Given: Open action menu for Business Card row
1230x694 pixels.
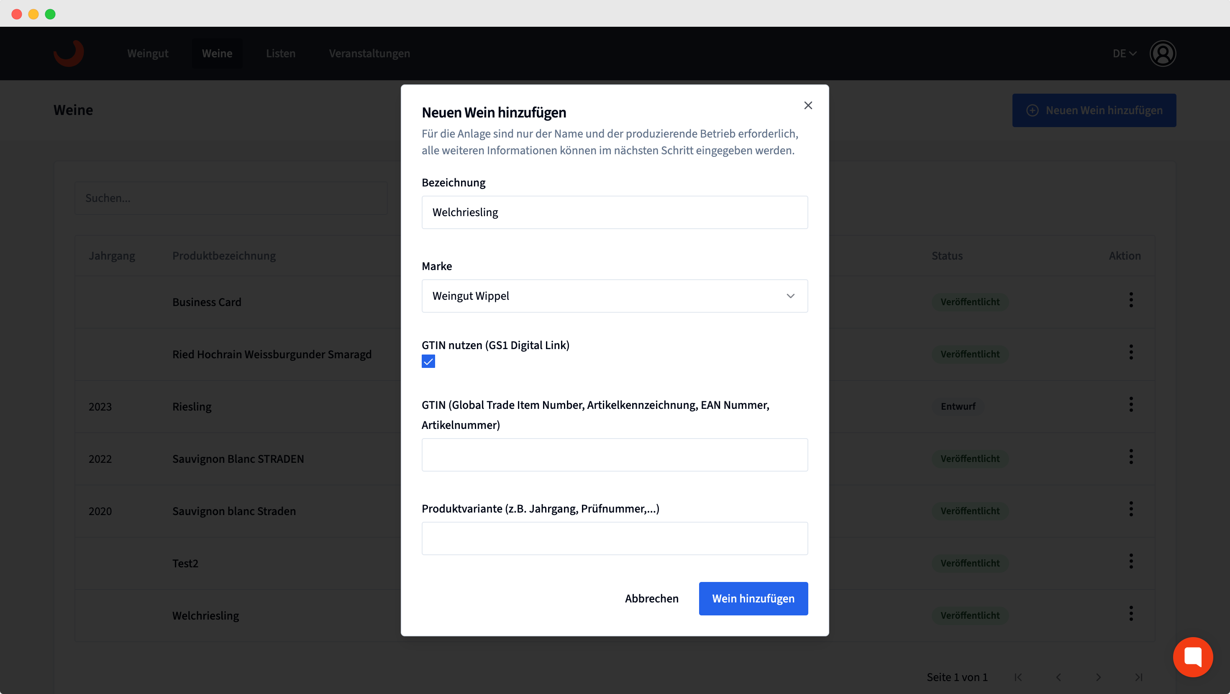Looking at the screenshot, I should [1131, 300].
